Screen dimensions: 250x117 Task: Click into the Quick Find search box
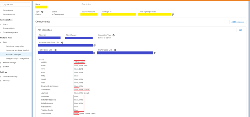[x=16, y=5]
